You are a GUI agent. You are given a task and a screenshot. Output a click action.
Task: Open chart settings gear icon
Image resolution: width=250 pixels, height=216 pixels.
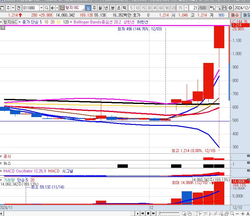[230, 8]
